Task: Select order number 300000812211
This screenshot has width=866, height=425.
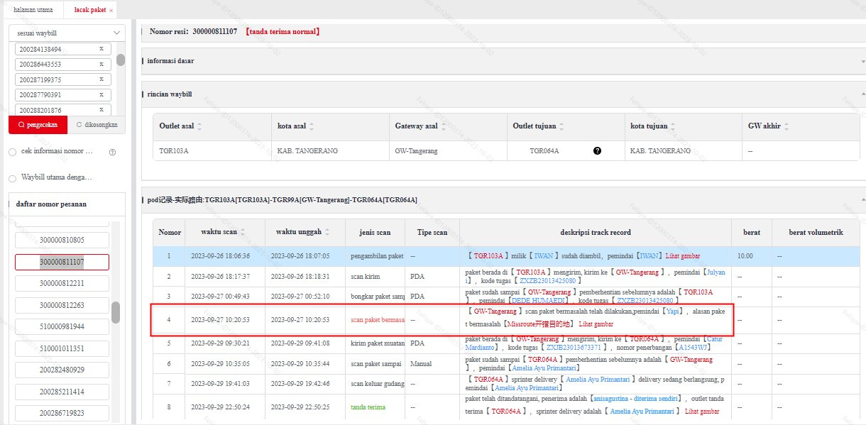Action: pos(62,283)
